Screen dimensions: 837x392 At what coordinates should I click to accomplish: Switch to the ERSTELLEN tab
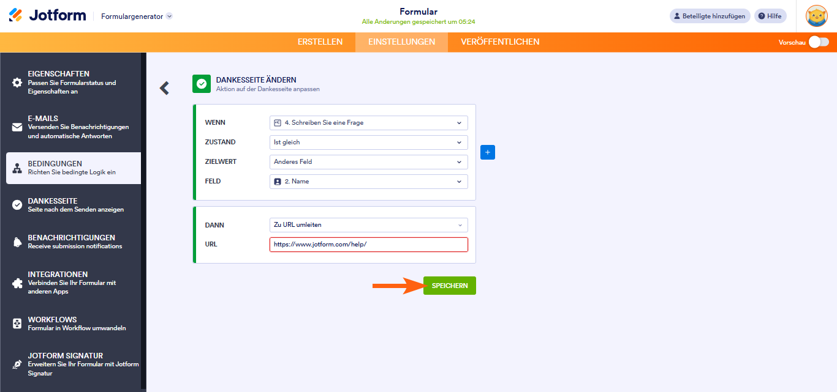320,42
